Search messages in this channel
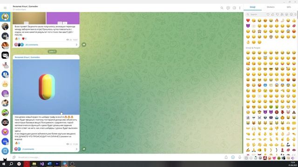298x167 pixels. (x=222, y=8)
